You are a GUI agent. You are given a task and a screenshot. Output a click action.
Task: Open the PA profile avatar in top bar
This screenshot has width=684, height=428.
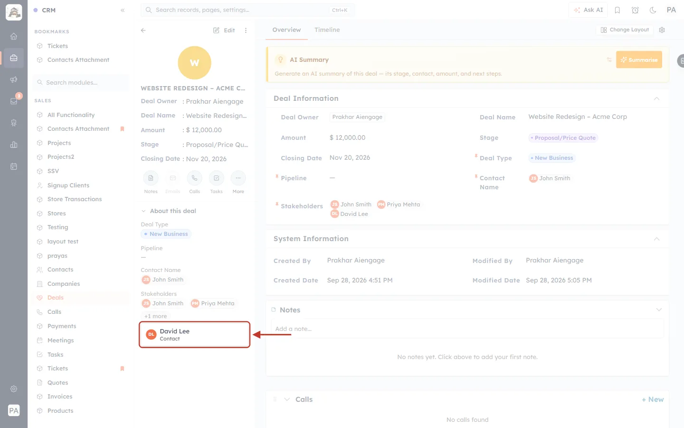(x=671, y=10)
